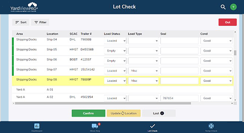Click the red Out button
Screen dimensions: 244x133
coord(227,22)
